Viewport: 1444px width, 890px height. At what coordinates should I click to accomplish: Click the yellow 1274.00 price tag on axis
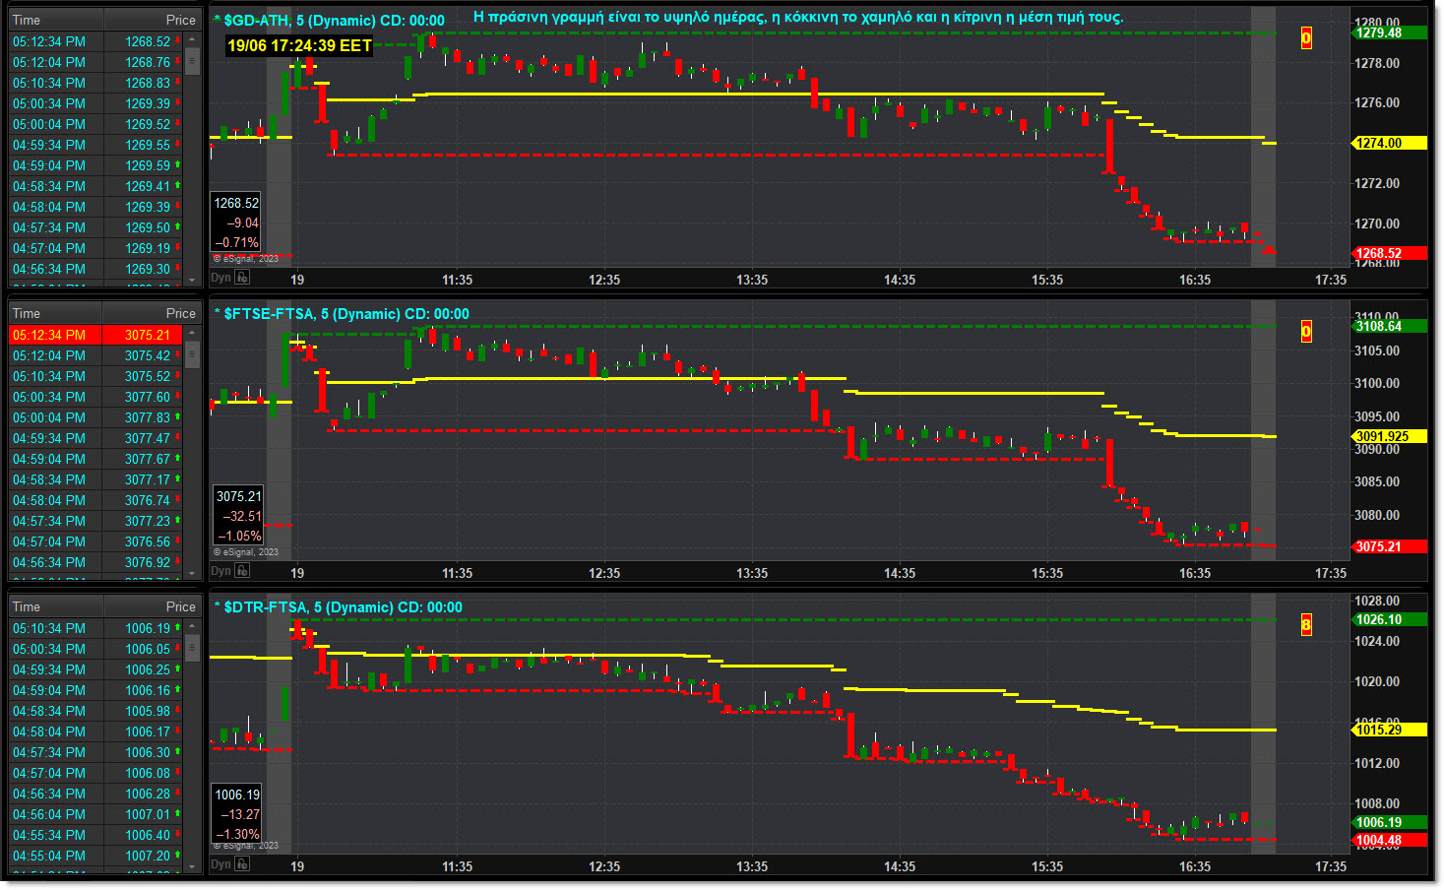pos(1390,143)
